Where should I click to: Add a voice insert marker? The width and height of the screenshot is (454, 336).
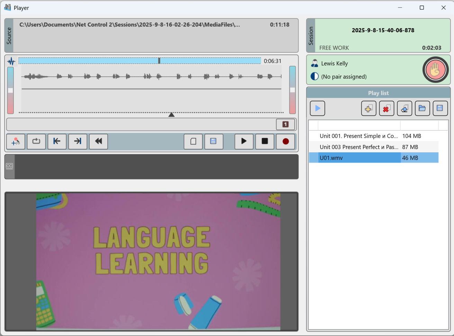[16, 141]
